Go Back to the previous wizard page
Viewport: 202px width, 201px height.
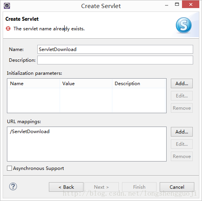click(x=66, y=187)
